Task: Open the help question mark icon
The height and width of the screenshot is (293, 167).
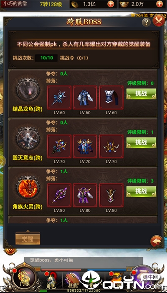Action: tap(146, 23)
